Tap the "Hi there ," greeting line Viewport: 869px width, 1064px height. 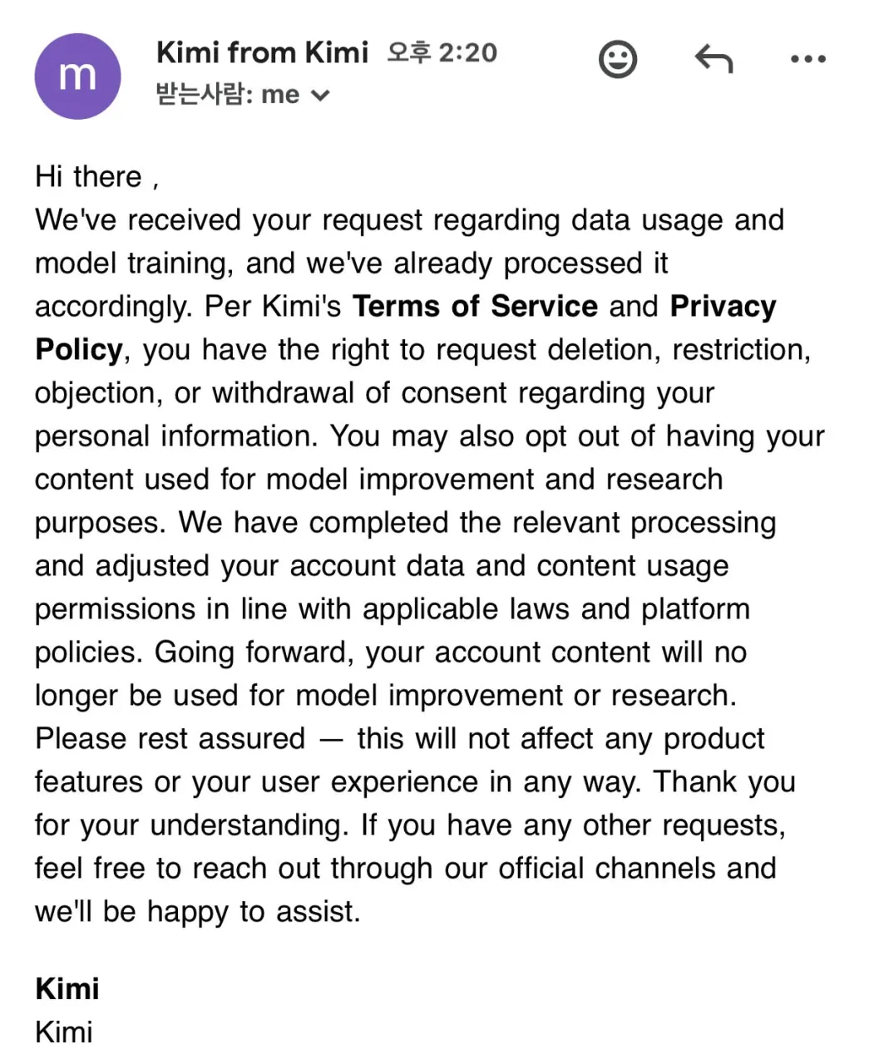coord(96,177)
